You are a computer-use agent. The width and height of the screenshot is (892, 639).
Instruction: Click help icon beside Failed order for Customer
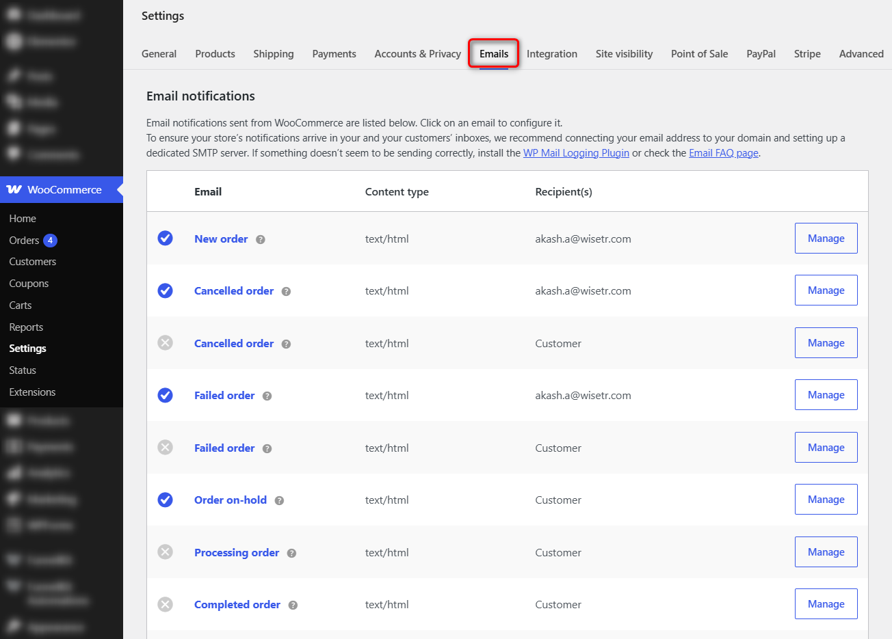point(267,448)
